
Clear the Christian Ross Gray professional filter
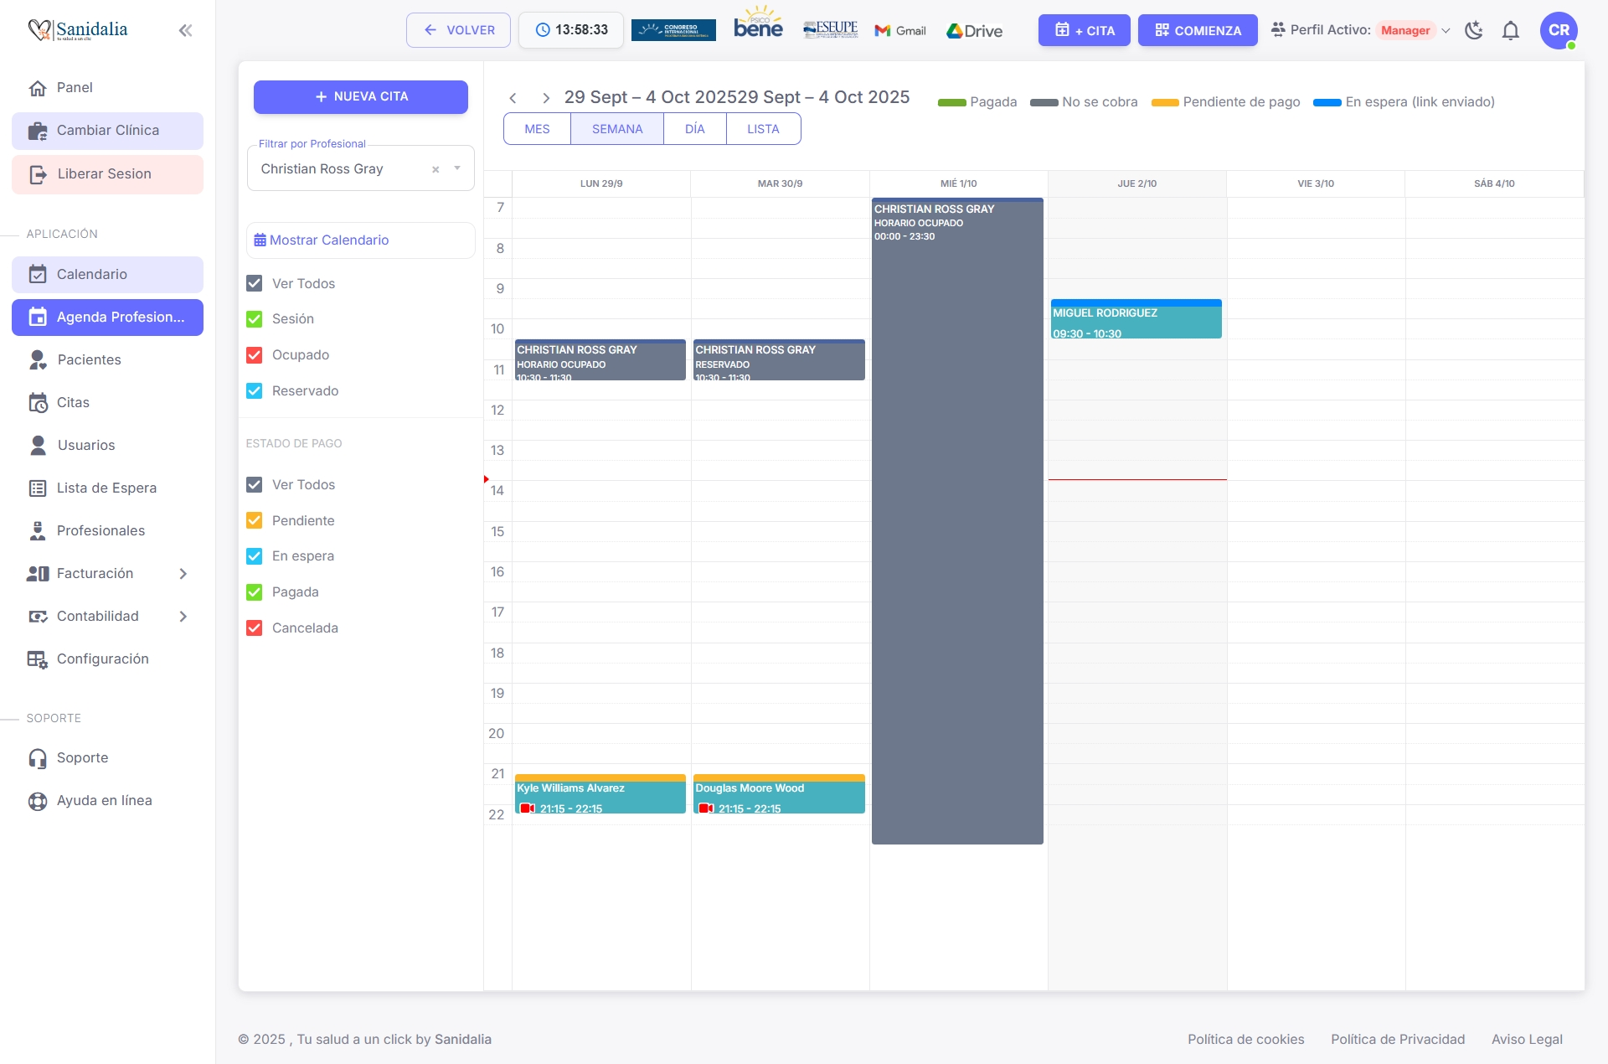tap(435, 168)
